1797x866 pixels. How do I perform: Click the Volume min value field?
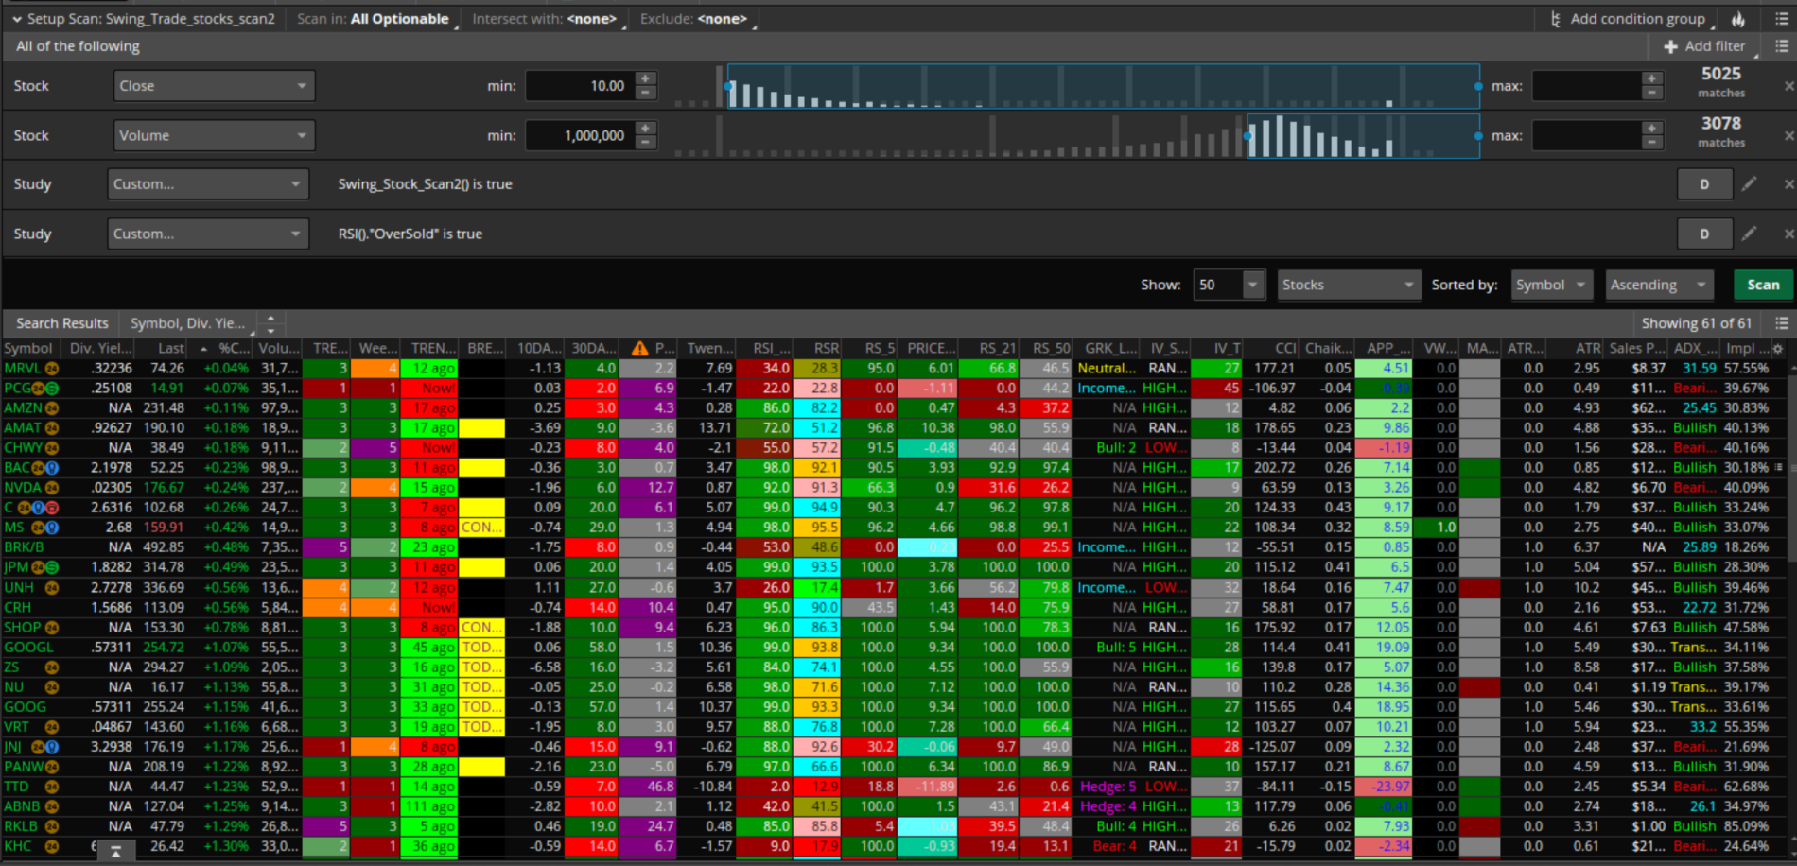pyautogui.click(x=579, y=136)
